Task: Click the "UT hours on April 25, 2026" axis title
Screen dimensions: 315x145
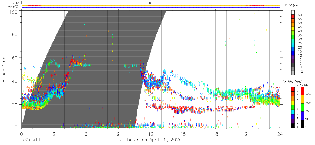Action: tap(151, 140)
